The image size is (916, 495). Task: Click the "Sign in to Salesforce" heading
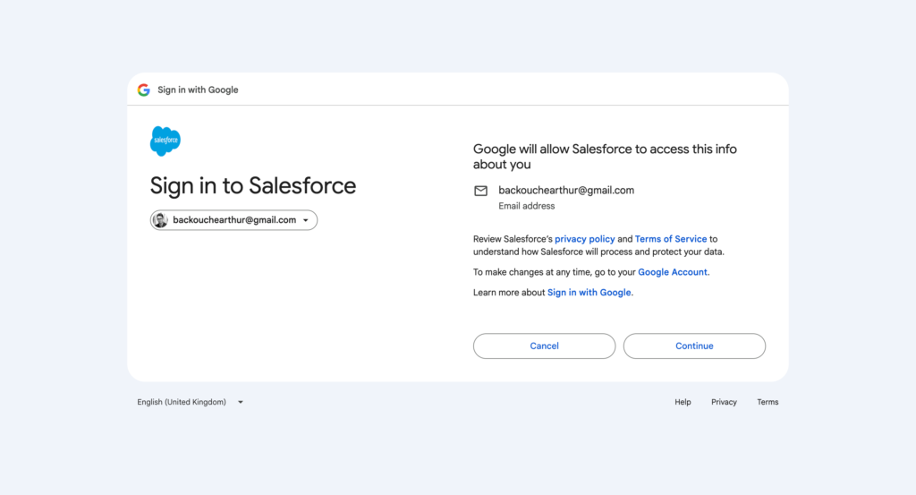click(x=253, y=185)
